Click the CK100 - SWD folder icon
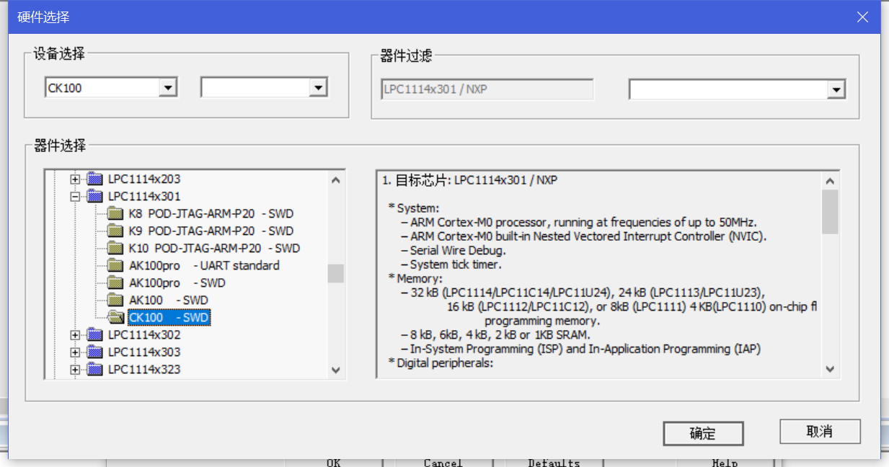The image size is (889, 467). tap(116, 317)
